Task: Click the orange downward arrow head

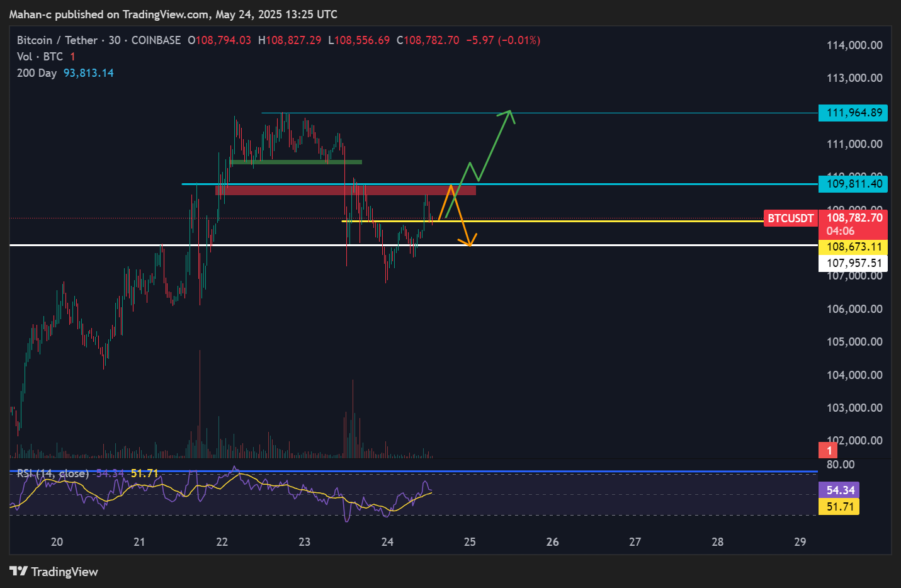Action: 468,242
